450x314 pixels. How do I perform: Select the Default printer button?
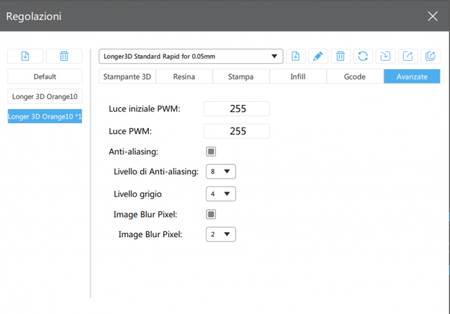(44, 77)
